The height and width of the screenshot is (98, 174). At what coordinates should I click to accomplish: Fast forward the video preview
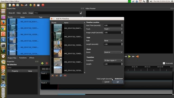pos(133,57)
